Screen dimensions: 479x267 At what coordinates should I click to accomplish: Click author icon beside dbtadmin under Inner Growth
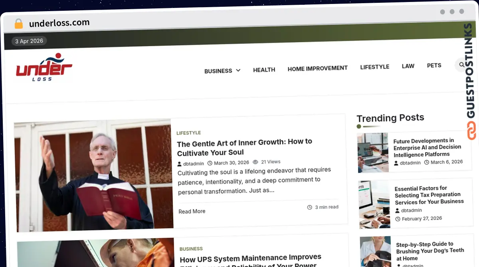tap(180, 164)
